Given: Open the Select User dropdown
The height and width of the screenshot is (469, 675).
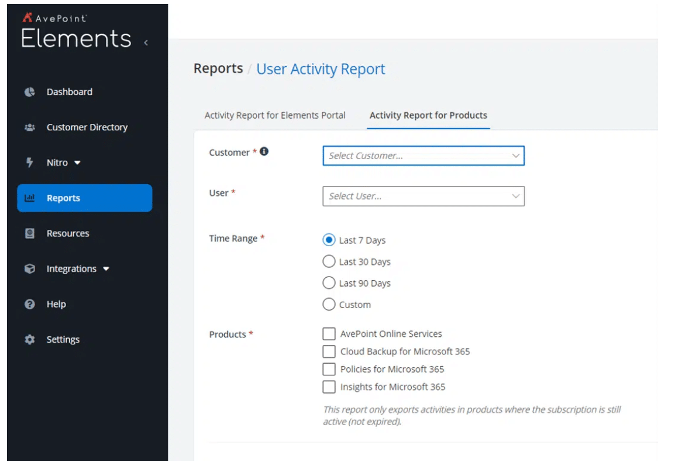Looking at the screenshot, I should pos(423,196).
